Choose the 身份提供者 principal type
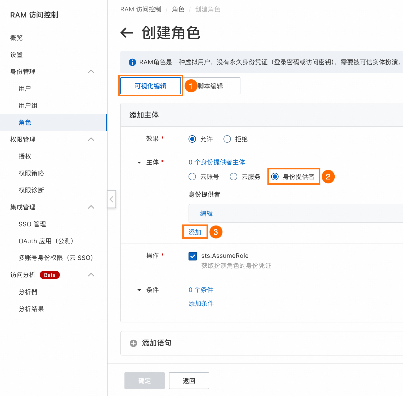This screenshot has width=403, height=396. [275, 177]
